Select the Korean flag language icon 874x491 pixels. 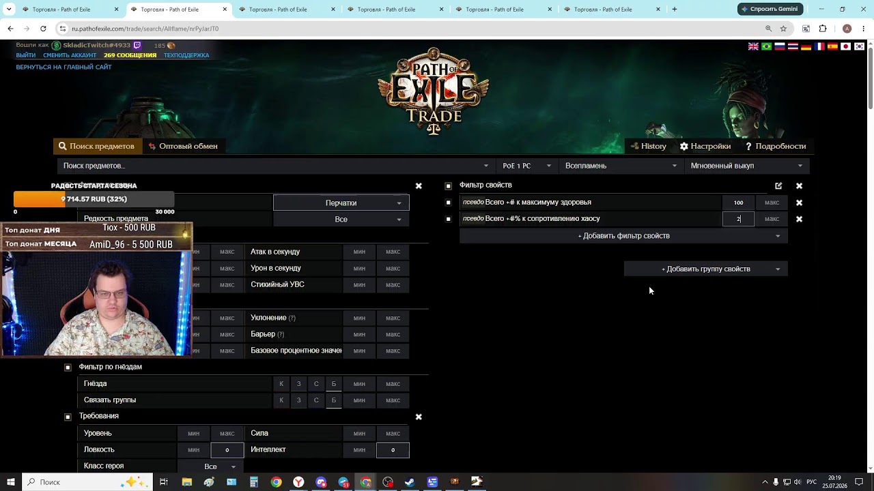[859, 46]
